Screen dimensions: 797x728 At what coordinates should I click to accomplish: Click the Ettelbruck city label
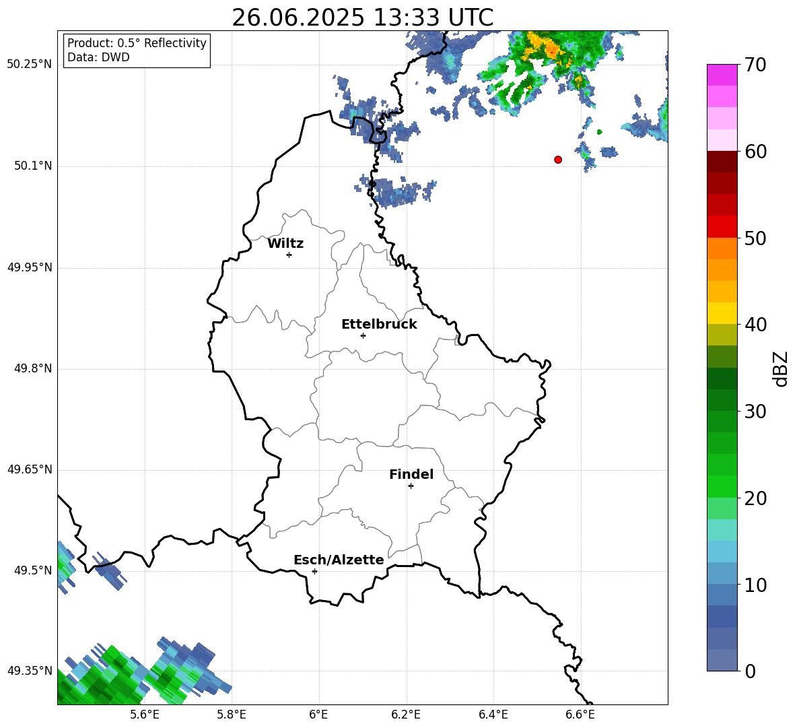(379, 325)
